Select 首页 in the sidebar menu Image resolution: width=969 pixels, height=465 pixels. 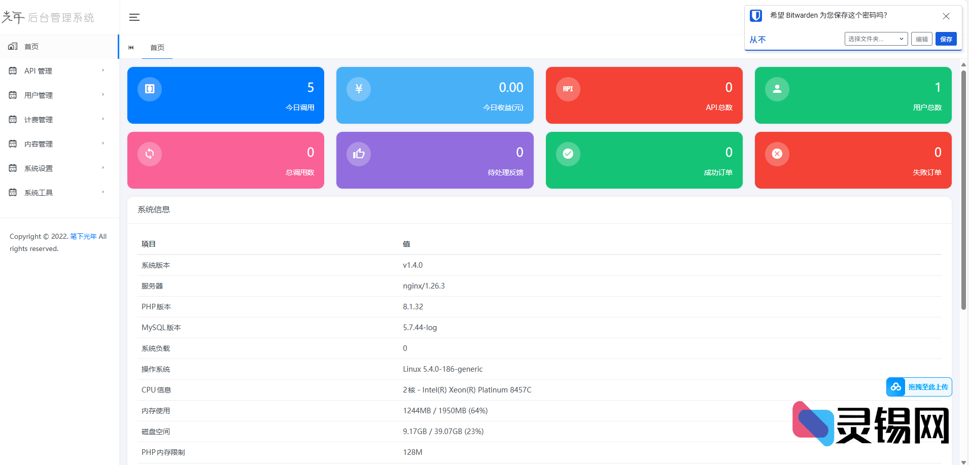pos(31,47)
